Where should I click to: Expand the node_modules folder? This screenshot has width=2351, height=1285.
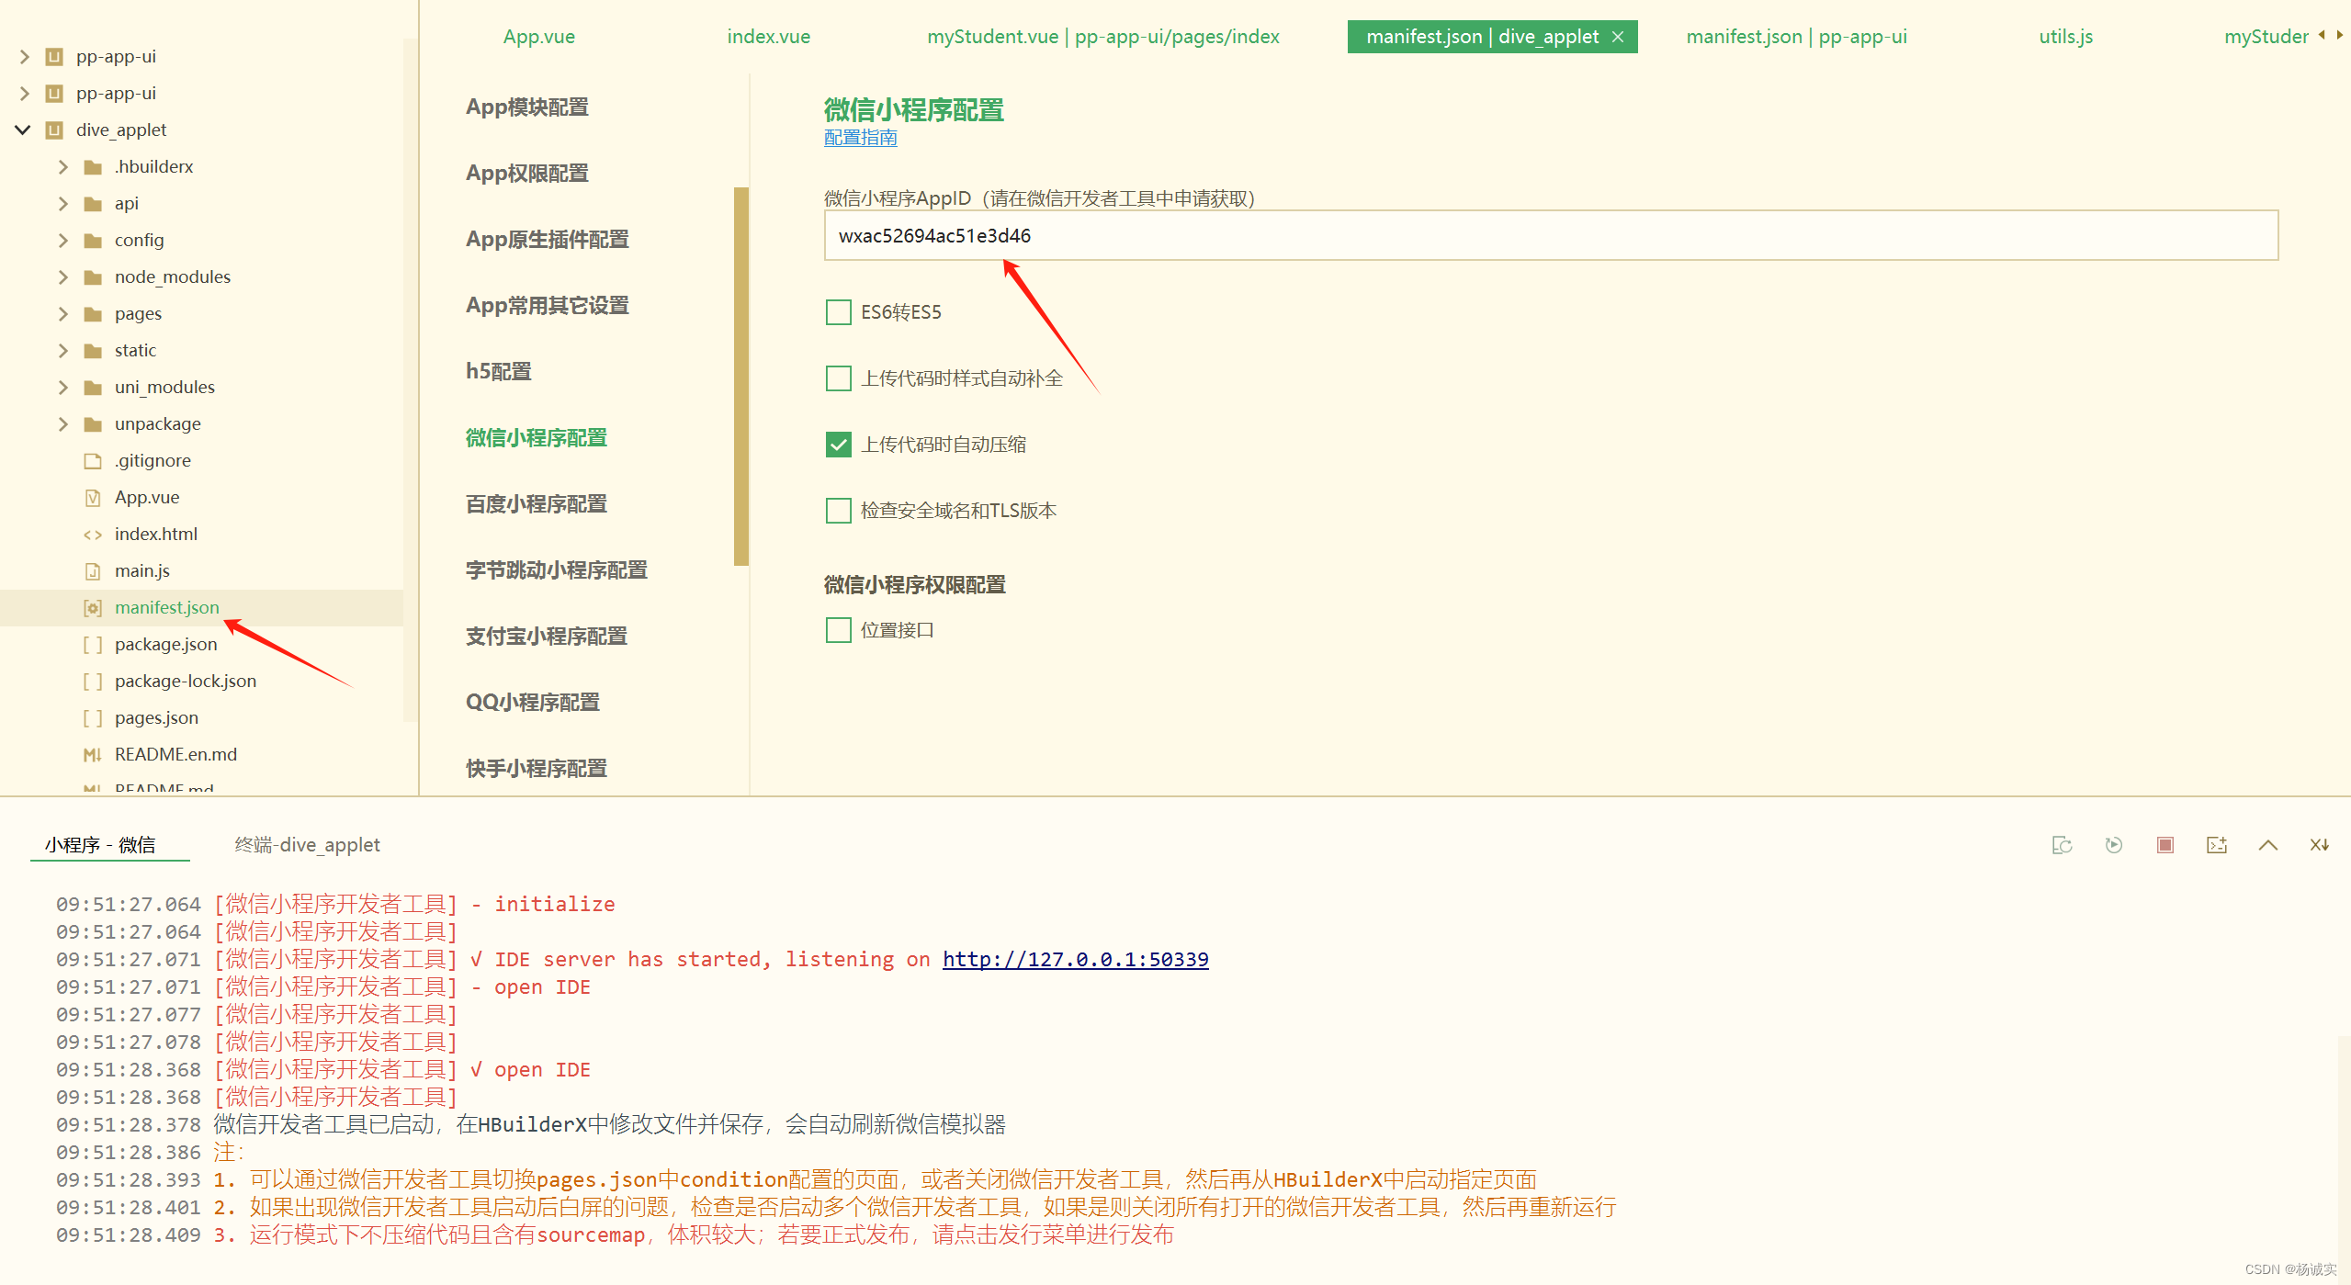pos(62,277)
